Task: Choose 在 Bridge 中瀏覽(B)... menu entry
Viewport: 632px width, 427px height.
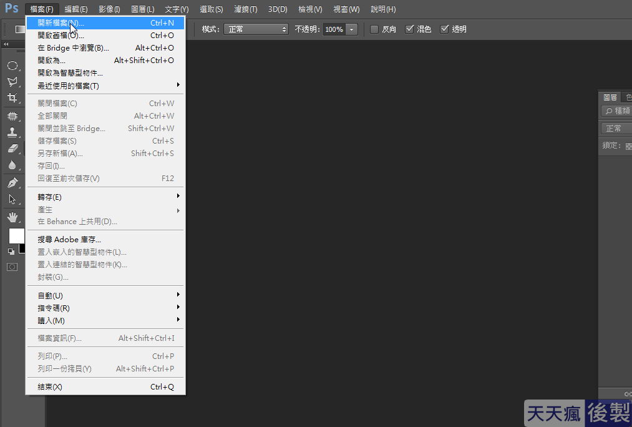Action: click(105, 48)
